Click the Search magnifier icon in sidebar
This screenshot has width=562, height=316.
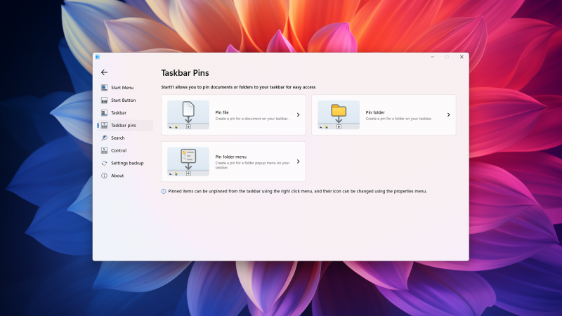[x=104, y=138]
